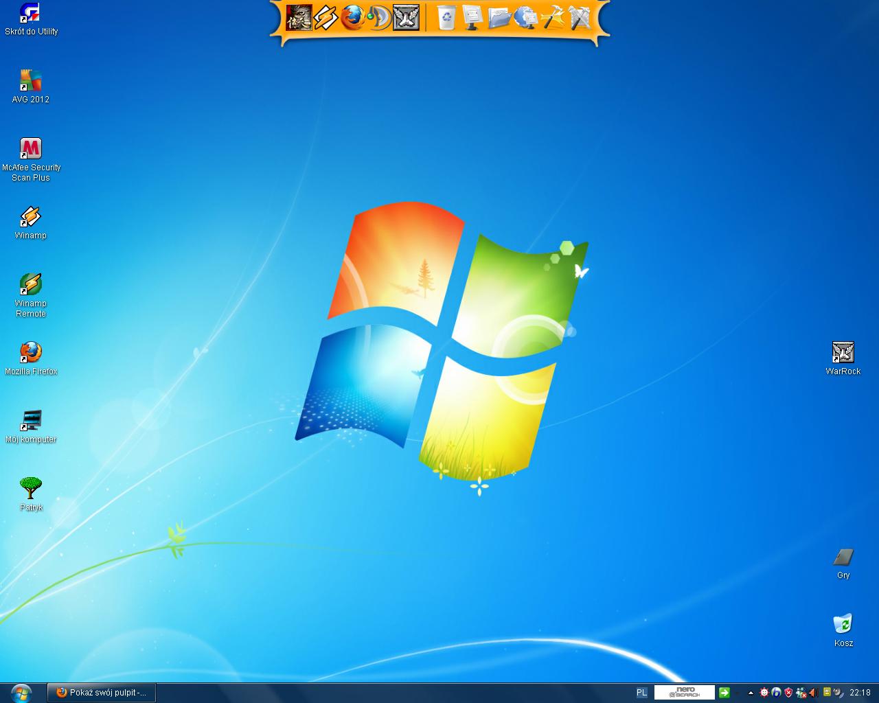This screenshot has height=703, width=879.
Task: Launch Firefox from the top dock
Action: [x=352, y=17]
